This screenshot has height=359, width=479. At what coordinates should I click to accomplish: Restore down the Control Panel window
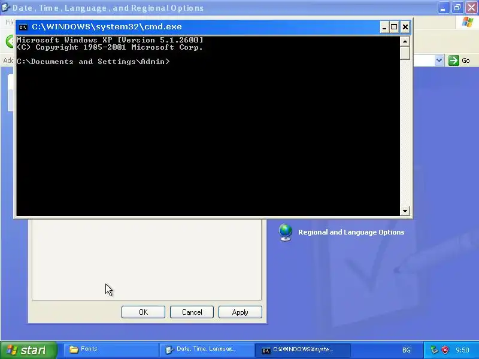click(x=457, y=8)
